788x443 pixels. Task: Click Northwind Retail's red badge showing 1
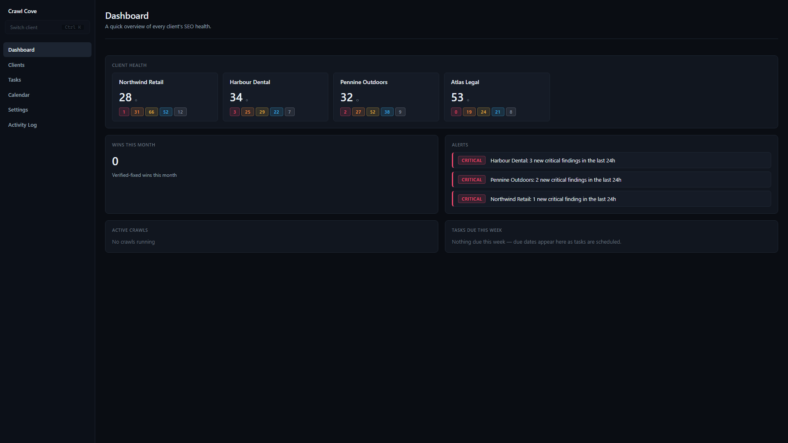[124, 112]
